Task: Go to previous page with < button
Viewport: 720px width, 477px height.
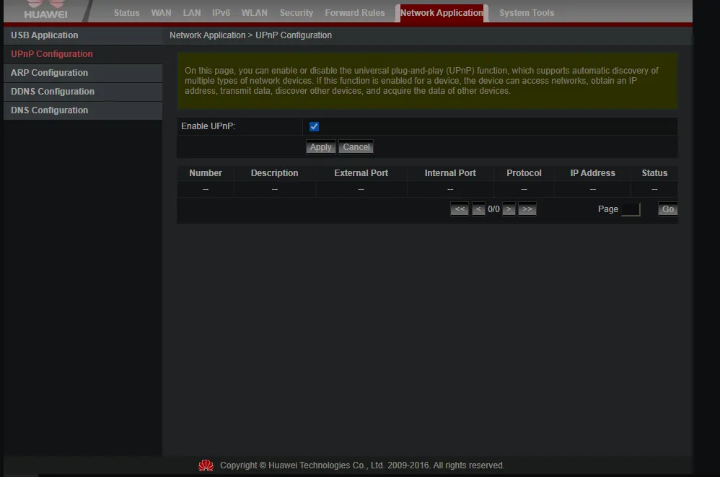Action: coord(478,209)
